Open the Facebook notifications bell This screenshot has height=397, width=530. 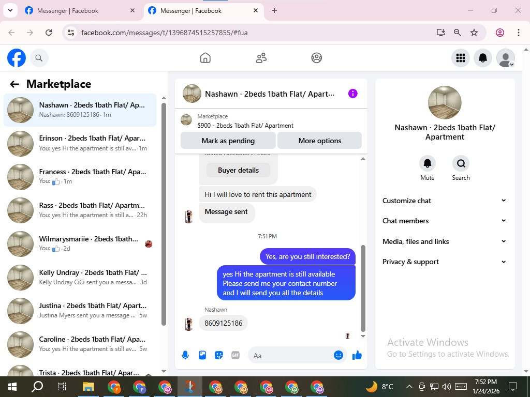(x=483, y=58)
